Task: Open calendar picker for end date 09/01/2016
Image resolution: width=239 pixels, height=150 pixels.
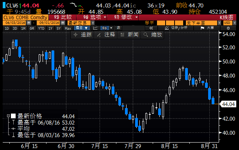Action: pyautogui.click(x=62, y=23)
